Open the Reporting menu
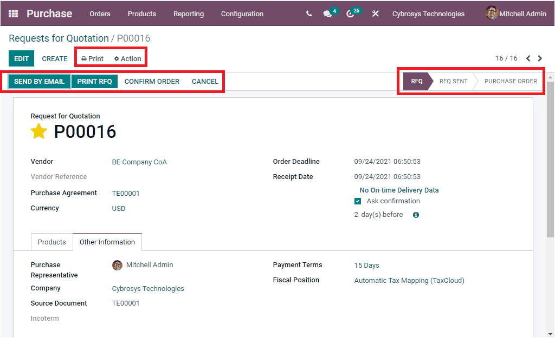The height and width of the screenshot is (338, 555). click(188, 14)
